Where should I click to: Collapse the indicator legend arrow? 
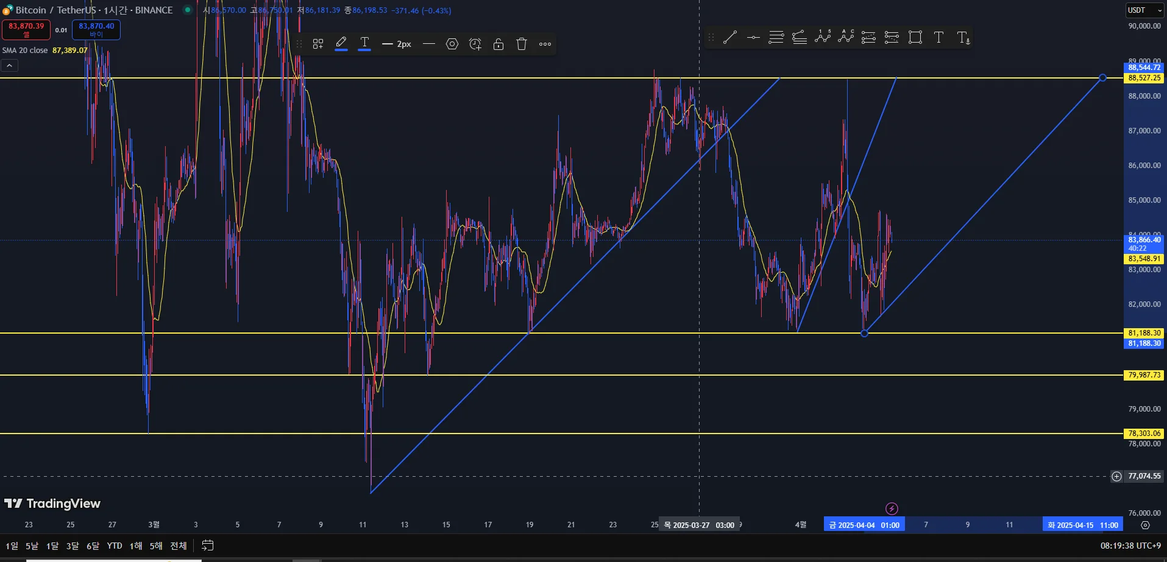click(x=10, y=65)
